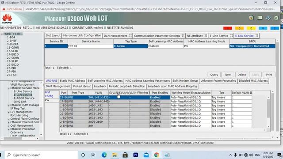Switch to Google Chrome on taskbar
Viewport: 283px width, 159px height.
[157, 155]
